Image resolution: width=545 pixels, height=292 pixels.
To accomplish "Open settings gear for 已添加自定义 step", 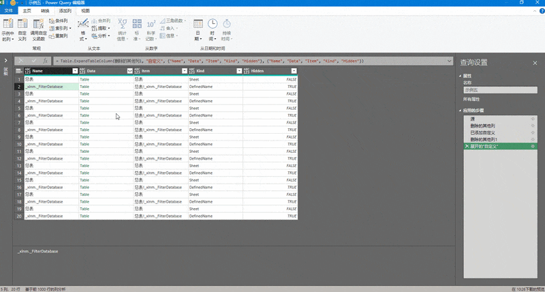I will [x=533, y=132].
